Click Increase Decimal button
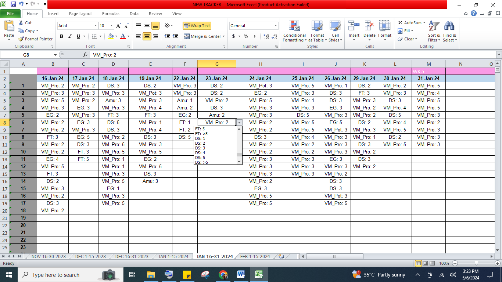Image resolution: width=502 pixels, height=282 pixels. (x=266, y=36)
